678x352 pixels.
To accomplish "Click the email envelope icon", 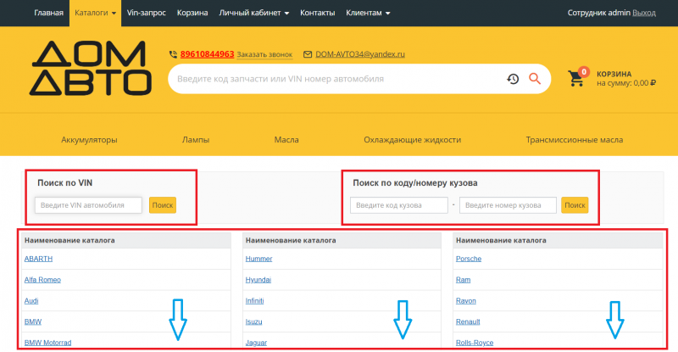I will (308, 54).
